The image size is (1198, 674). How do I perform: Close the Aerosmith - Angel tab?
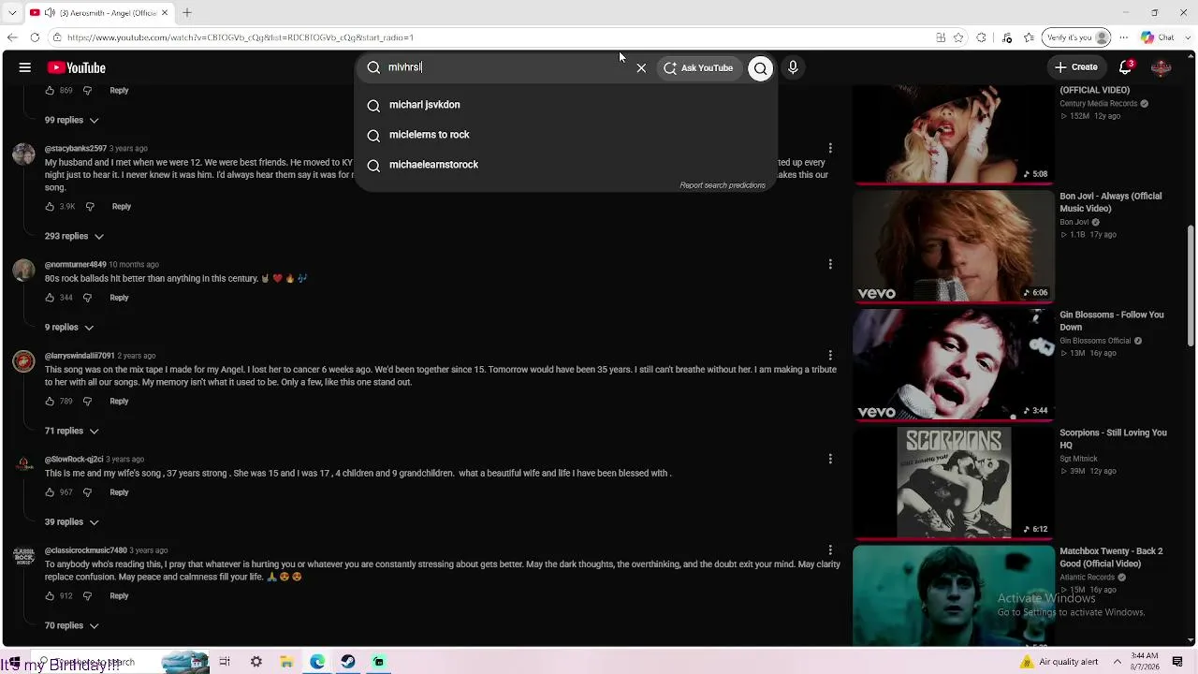165,13
